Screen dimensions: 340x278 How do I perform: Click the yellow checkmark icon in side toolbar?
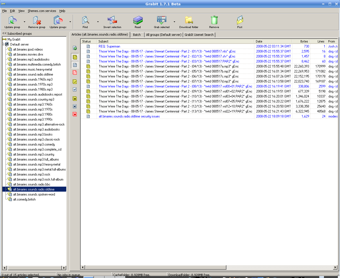75,82
